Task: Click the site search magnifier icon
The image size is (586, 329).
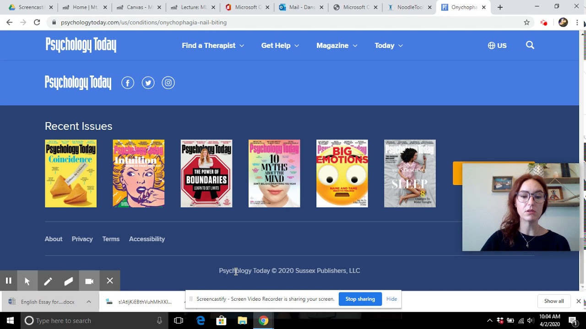Action: 530,45
